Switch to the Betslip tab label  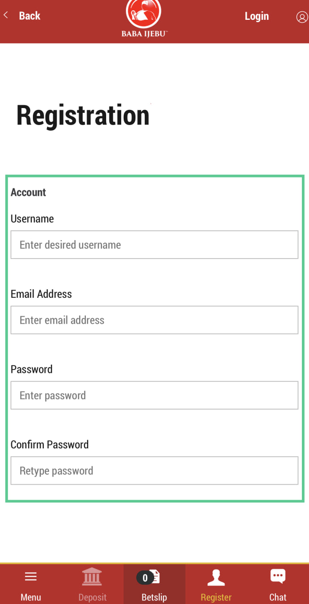tap(154, 597)
